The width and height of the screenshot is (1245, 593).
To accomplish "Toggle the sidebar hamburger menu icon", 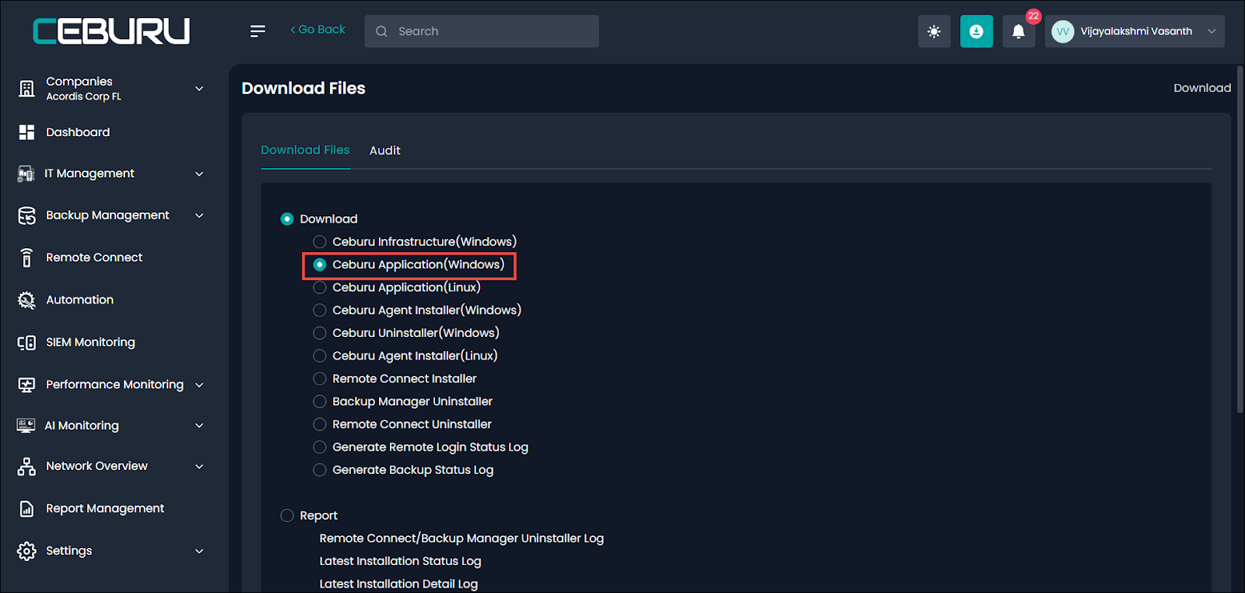I will tap(258, 31).
